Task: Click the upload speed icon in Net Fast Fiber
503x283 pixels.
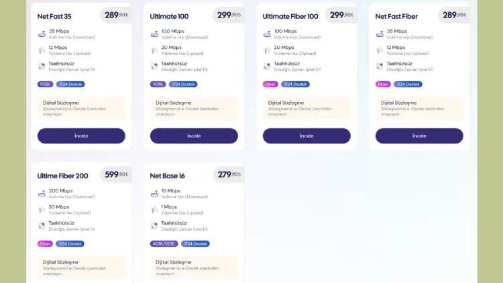Action: tap(380, 50)
